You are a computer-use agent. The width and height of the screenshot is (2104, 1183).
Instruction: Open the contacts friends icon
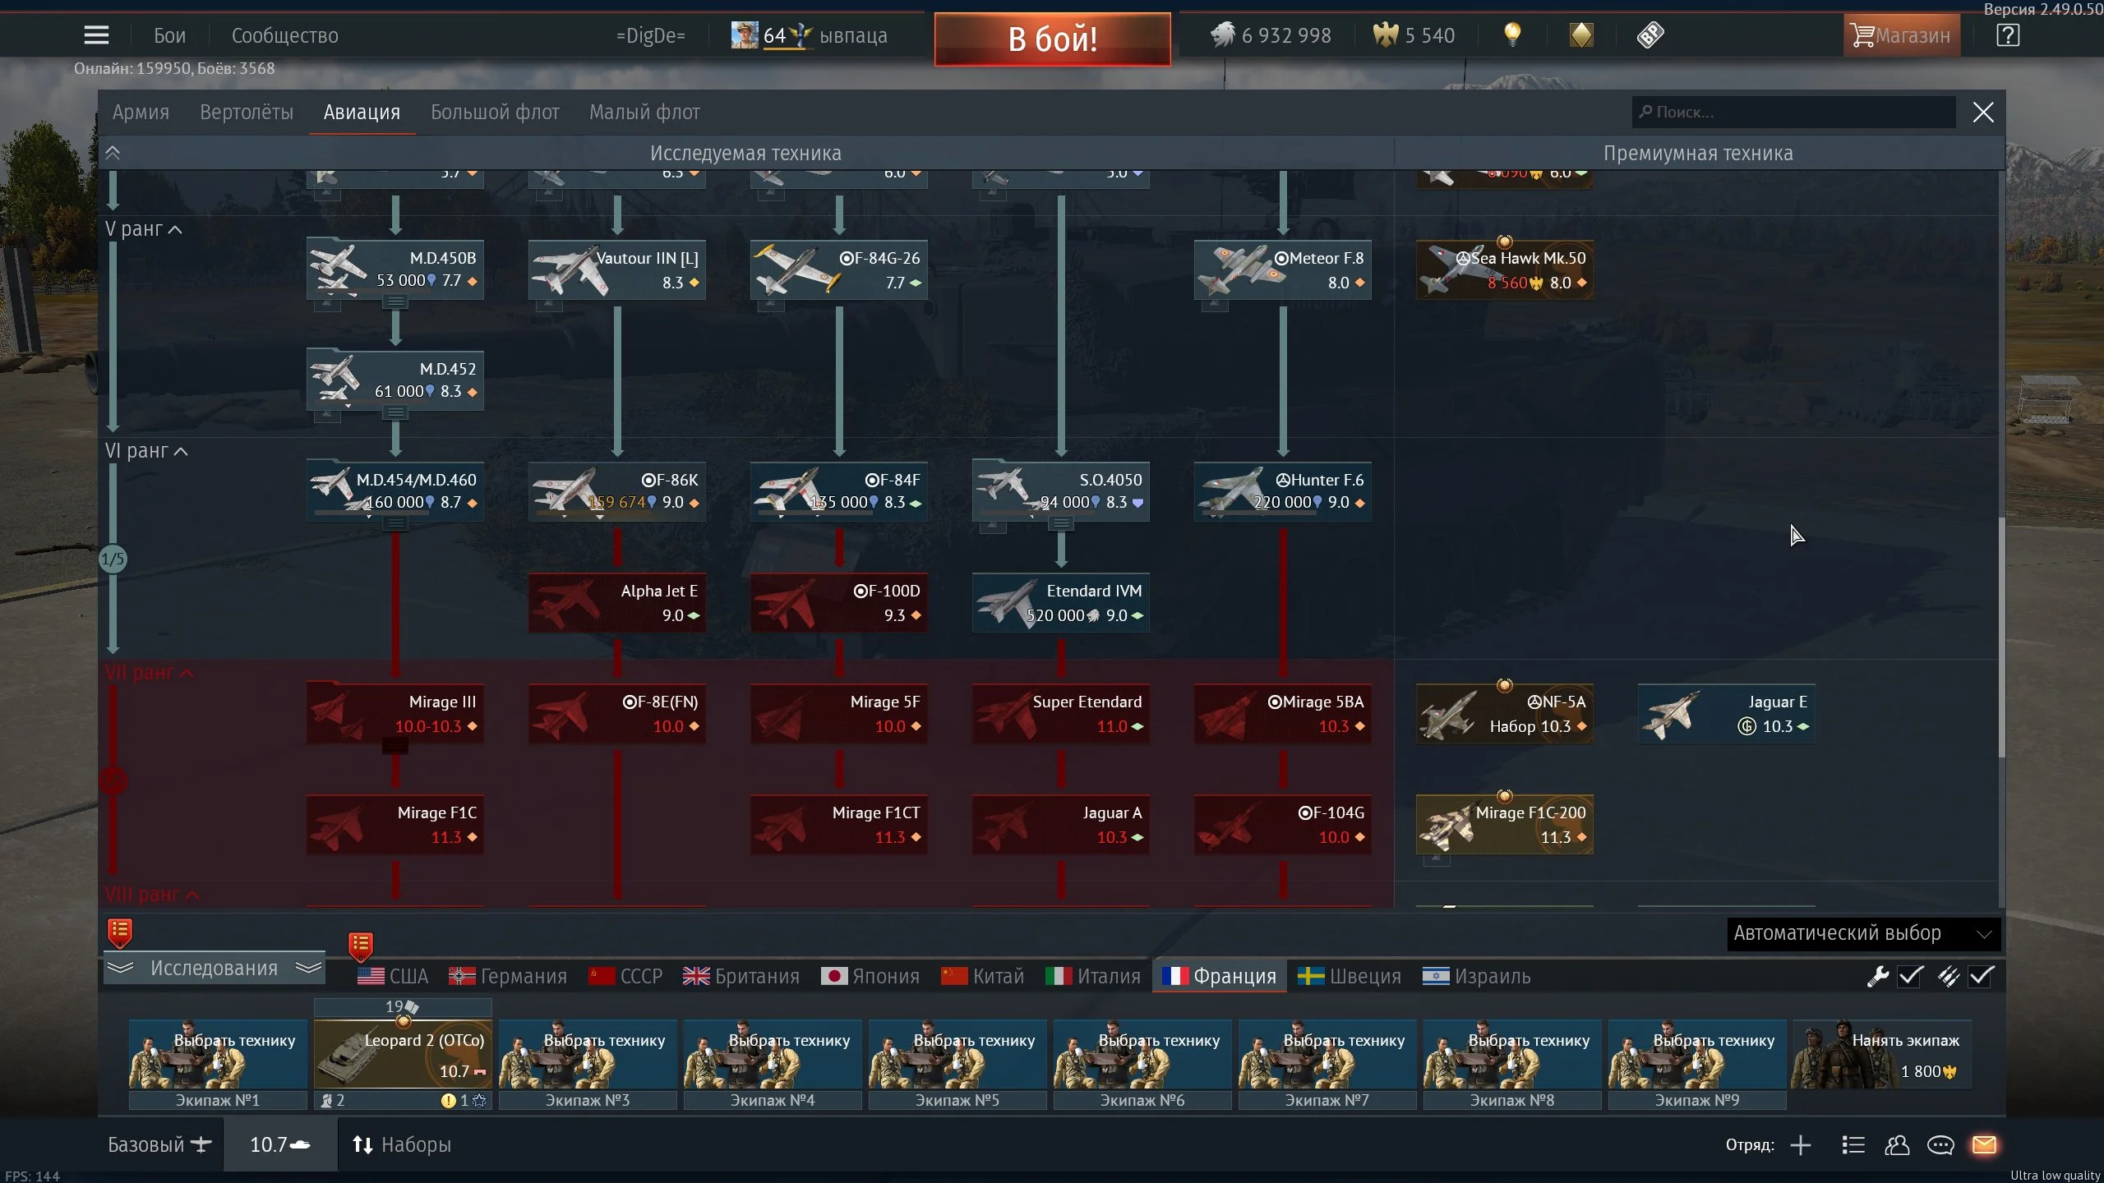tap(1897, 1144)
